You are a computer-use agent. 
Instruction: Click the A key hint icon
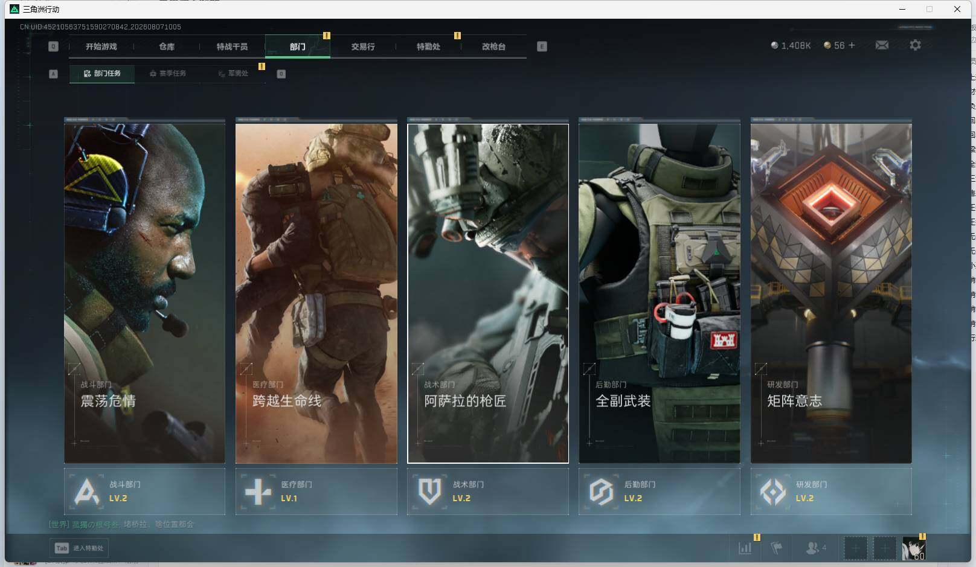click(53, 74)
